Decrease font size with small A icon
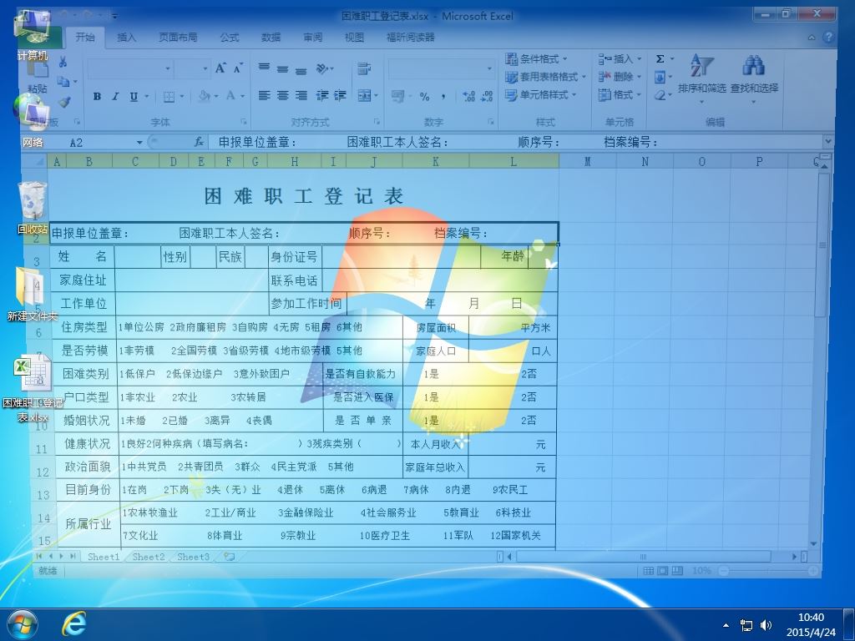 238,68
